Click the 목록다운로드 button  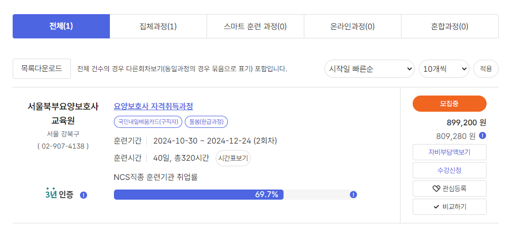42,69
